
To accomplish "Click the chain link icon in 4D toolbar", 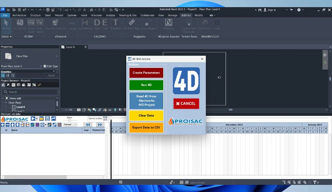I will (54, 125).
